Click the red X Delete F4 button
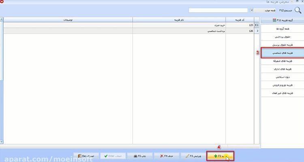304x162 pixels. (167, 156)
